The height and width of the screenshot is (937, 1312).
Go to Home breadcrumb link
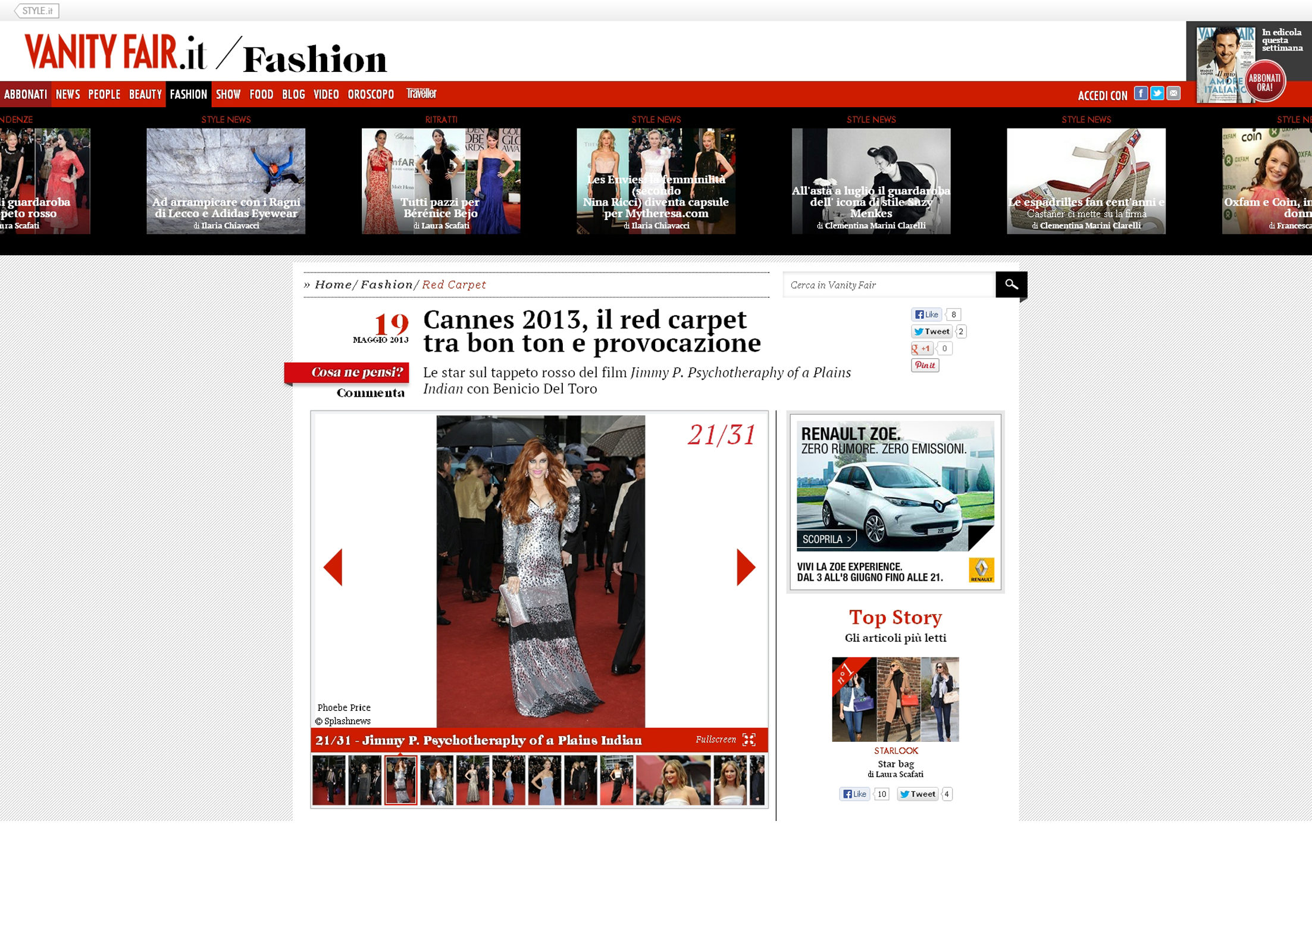pyautogui.click(x=333, y=284)
